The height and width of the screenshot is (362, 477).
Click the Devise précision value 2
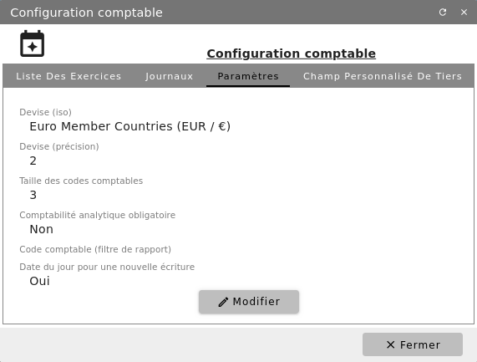pyautogui.click(x=33, y=161)
